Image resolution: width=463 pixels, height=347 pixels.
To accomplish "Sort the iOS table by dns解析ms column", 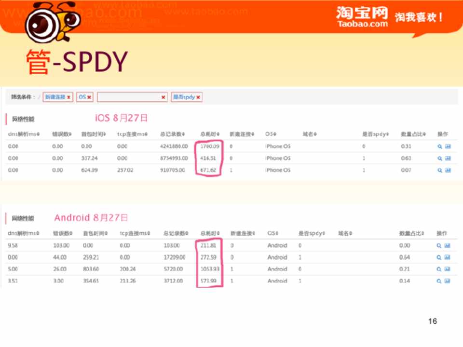I will pos(24,134).
